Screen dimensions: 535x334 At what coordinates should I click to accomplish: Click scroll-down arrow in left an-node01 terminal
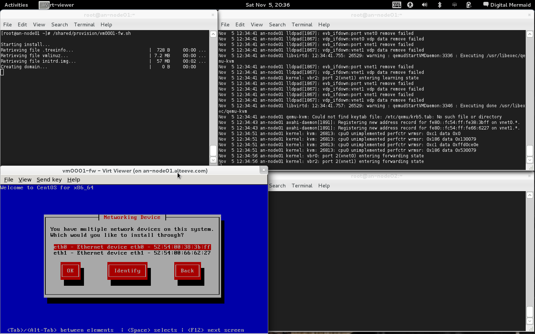click(213, 160)
